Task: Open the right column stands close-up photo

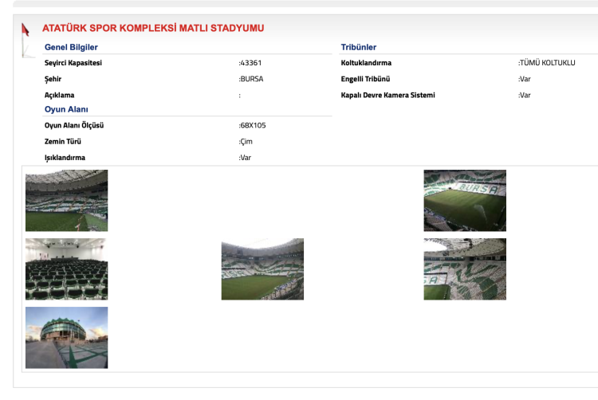Action: 465,269
